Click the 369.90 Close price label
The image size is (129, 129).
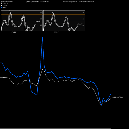coord(118,97)
